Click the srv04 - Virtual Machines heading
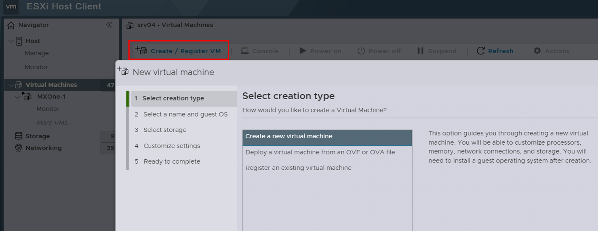598x231 pixels. [x=175, y=25]
